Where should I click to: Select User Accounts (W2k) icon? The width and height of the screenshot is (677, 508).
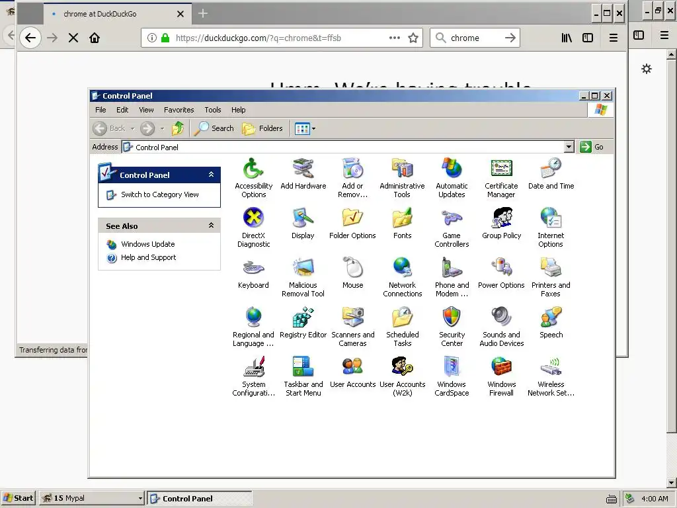coord(403,376)
